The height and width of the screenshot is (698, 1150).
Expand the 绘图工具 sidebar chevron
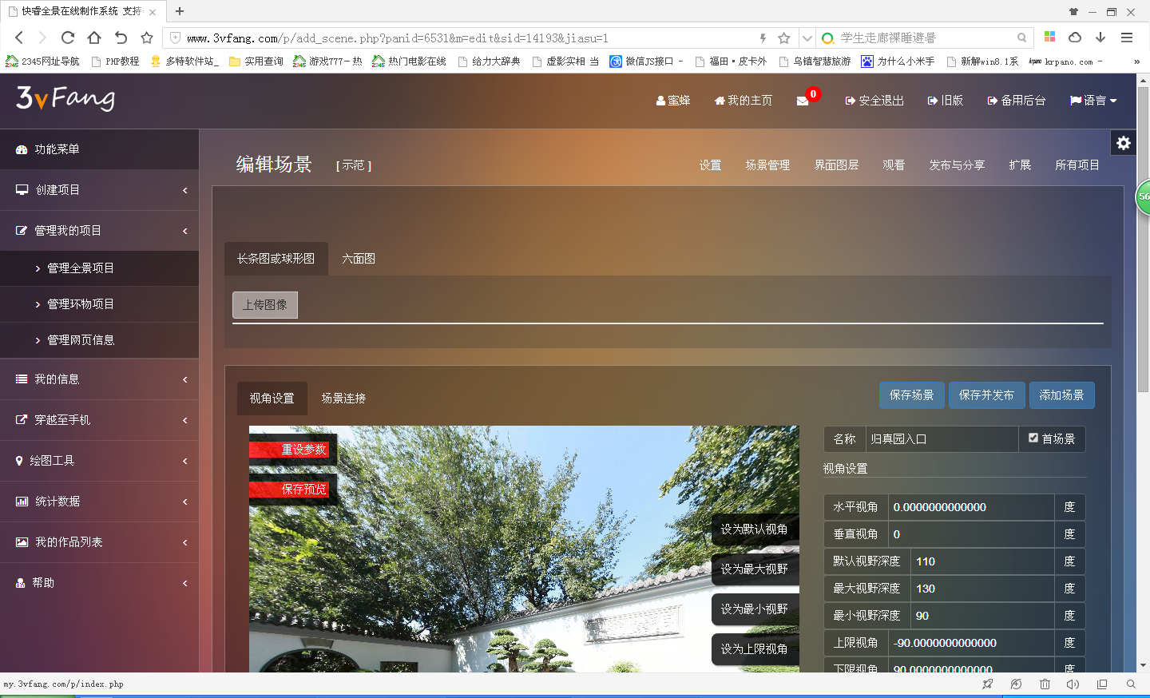[x=185, y=461]
